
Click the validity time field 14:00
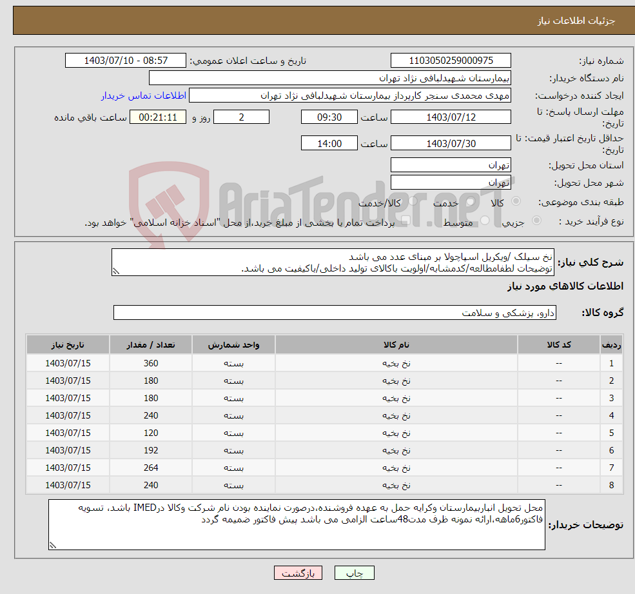click(329, 143)
